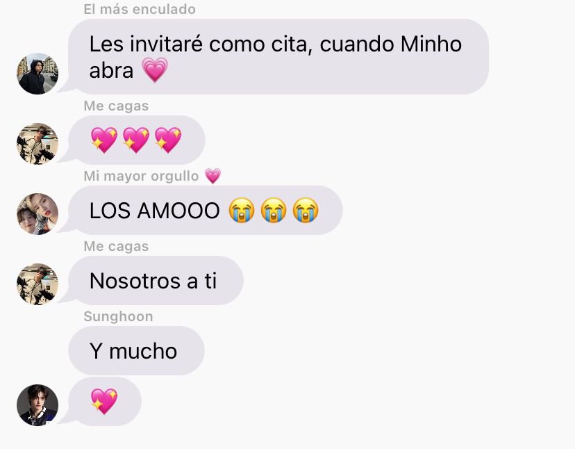Tap heart emoji in 'Mi mayor orgullo' name
This screenshot has width=575, height=449.
212,176
